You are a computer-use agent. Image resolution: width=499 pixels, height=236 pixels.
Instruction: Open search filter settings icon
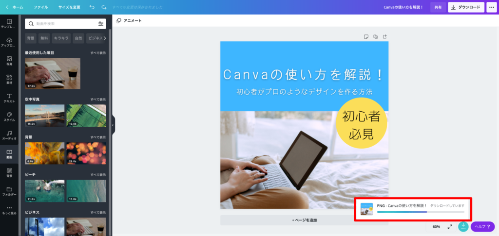click(x=101, y=24)
